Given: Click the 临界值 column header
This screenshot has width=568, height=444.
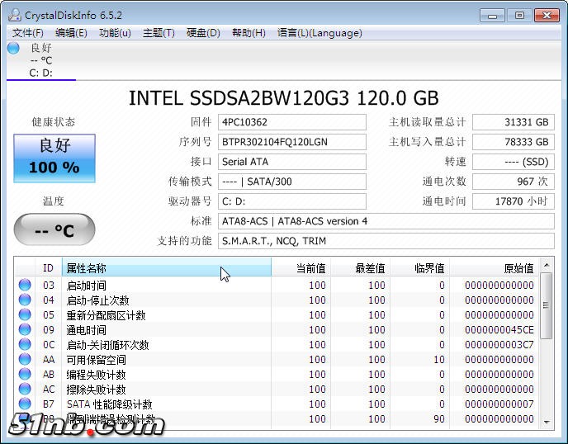Looking at the screenshot, I should [x=419, y=268].
